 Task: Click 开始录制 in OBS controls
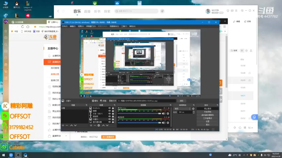click(x=208, y=112)
